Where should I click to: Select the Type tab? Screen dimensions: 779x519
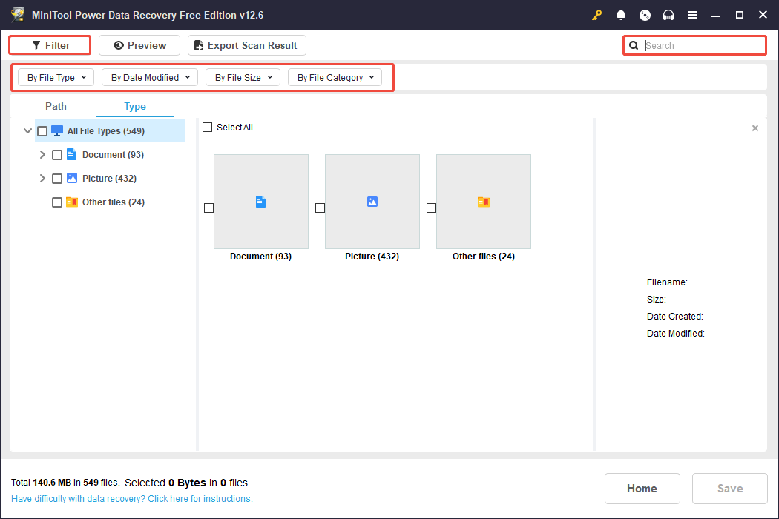[x=135, y=106]
